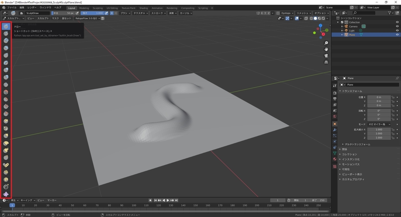The height and width of the screenshot is (217, 401).
Task: Open the Modifiers wrench tab
Action: (335, 130)
